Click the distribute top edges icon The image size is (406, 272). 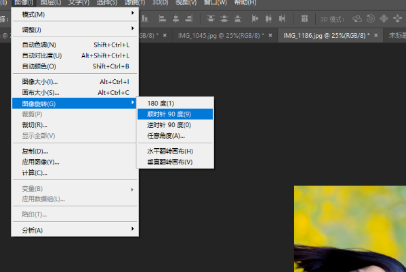(211, 19)
